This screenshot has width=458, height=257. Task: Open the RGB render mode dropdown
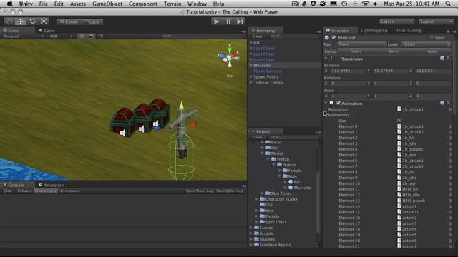click(x=61, y=36)
